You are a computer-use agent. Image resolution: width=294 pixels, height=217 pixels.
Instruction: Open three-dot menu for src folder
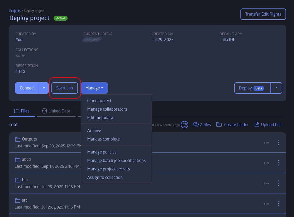(278, 204)
